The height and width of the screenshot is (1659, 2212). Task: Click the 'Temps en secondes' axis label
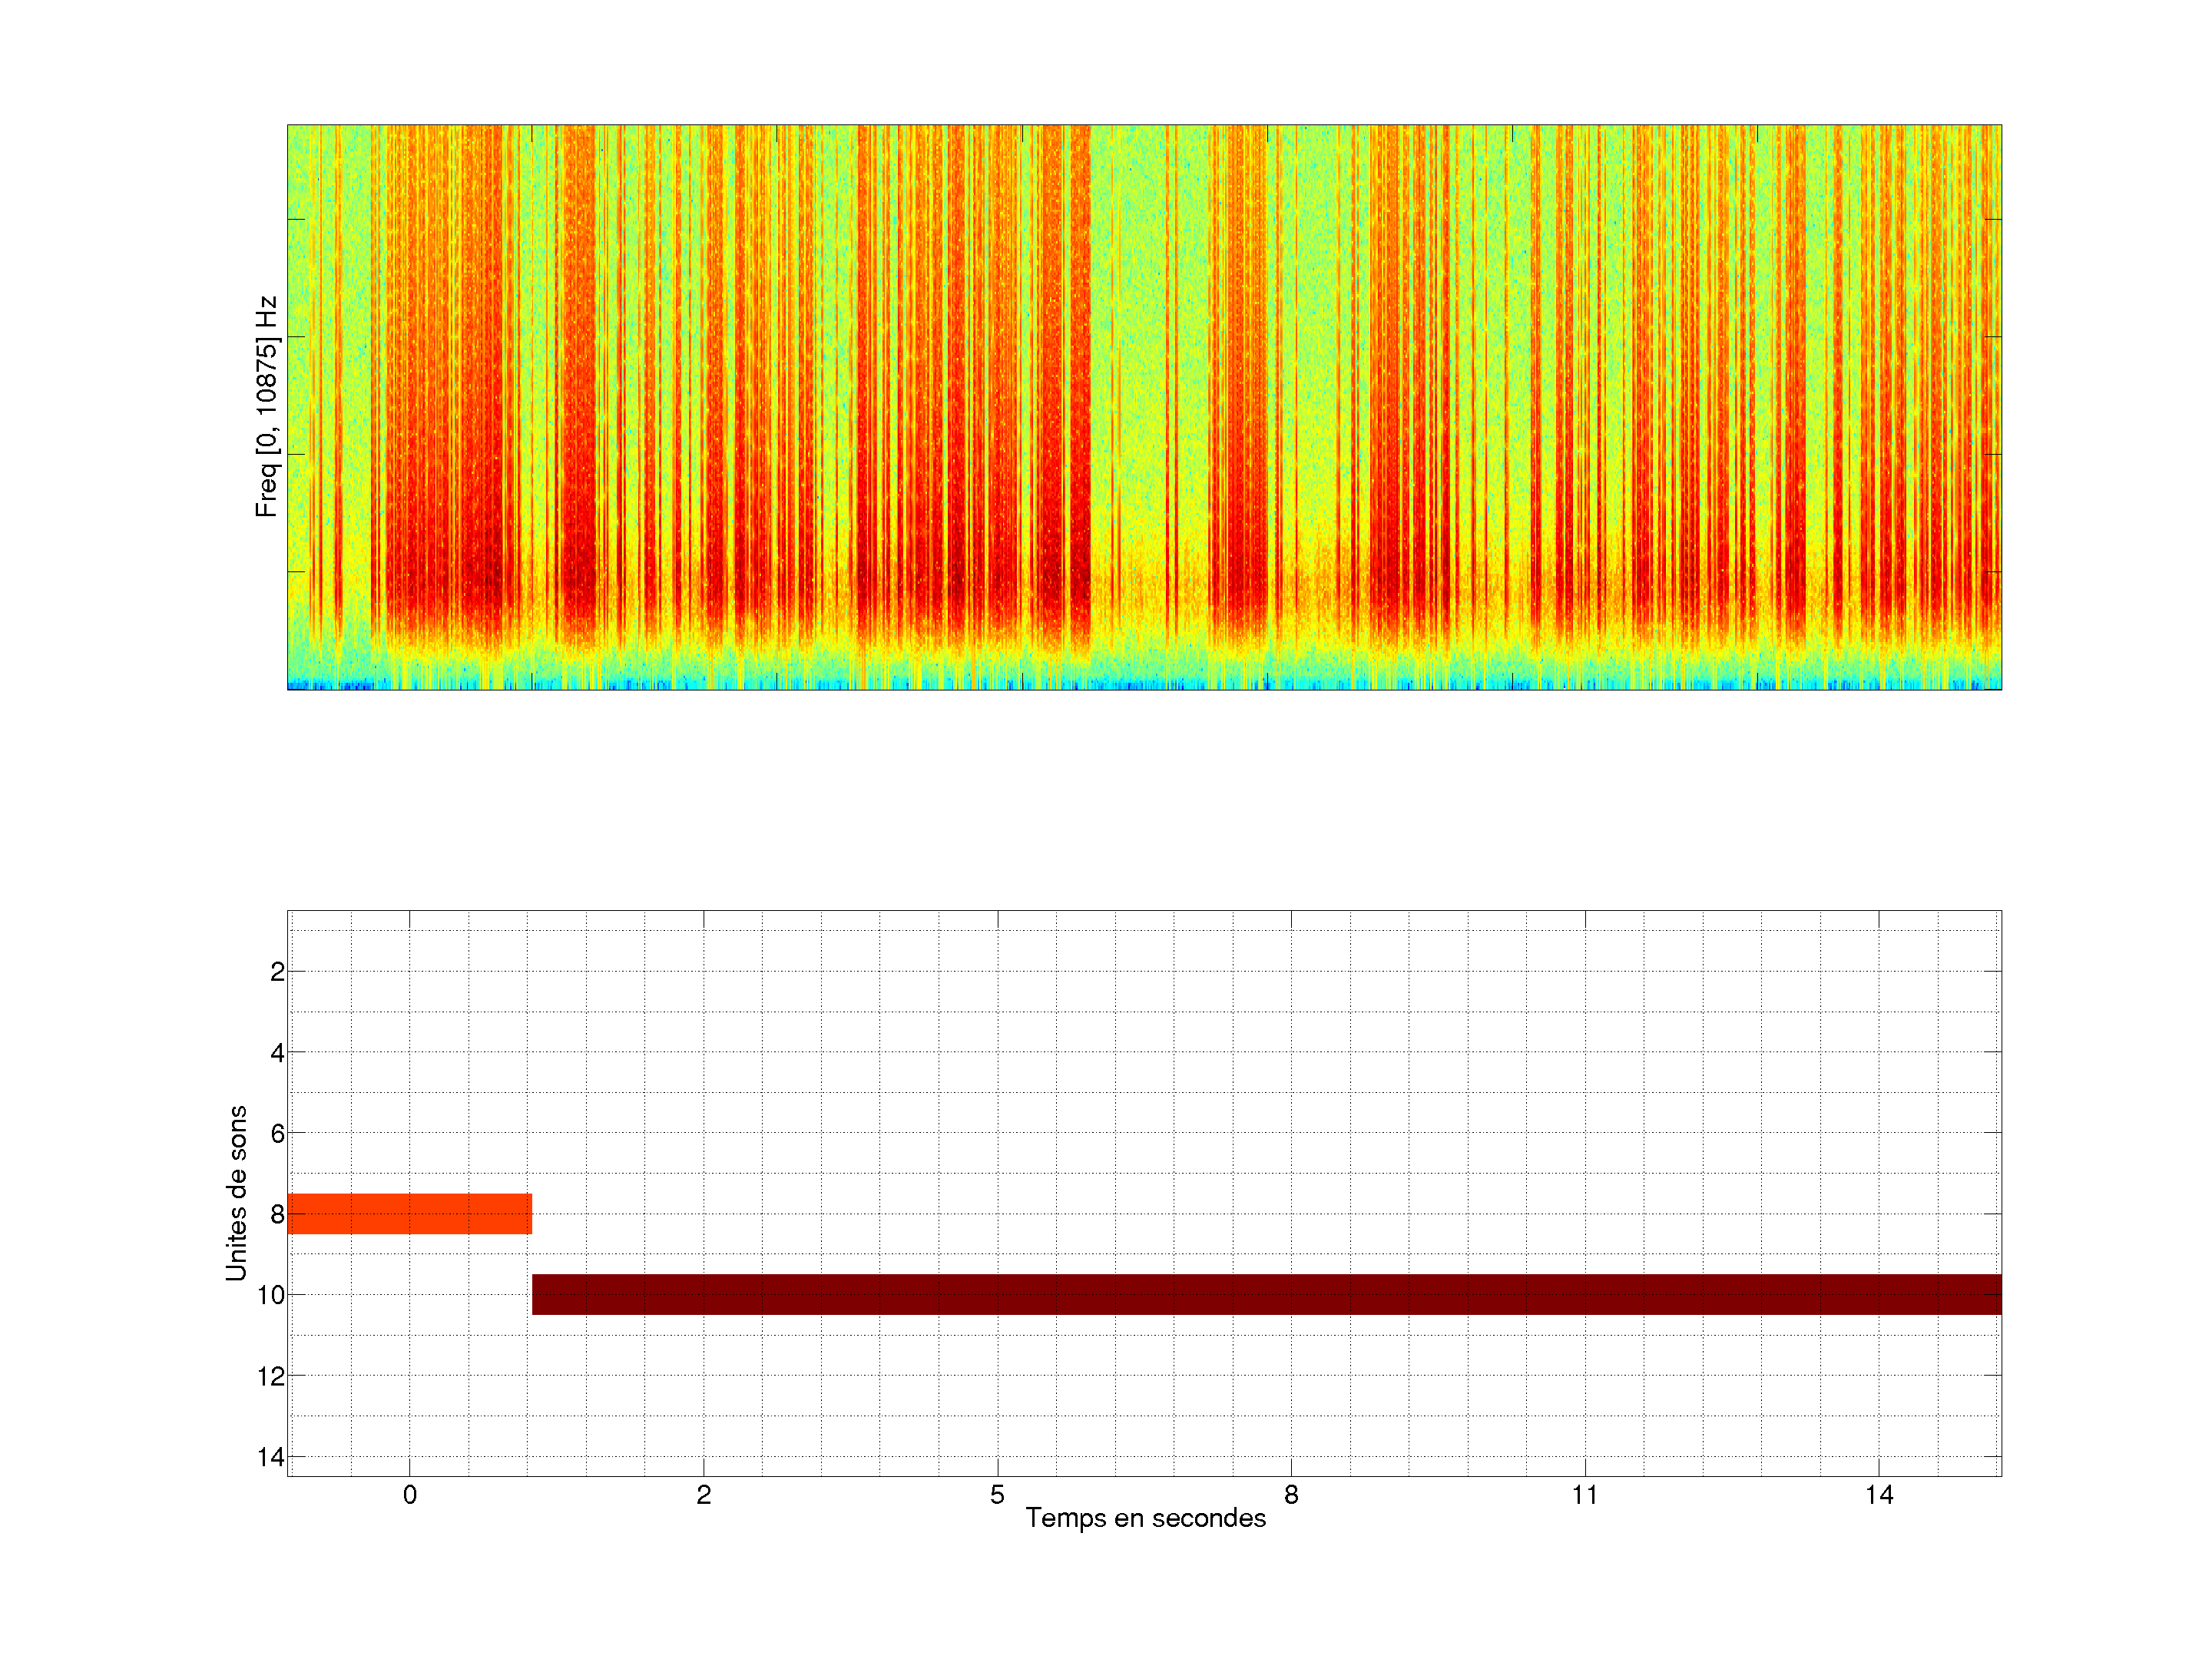[1145, 1518]
